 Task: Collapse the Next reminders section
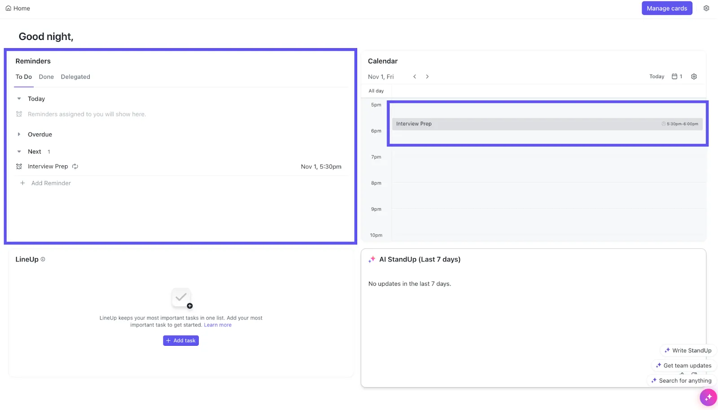[x=19, y=152]
